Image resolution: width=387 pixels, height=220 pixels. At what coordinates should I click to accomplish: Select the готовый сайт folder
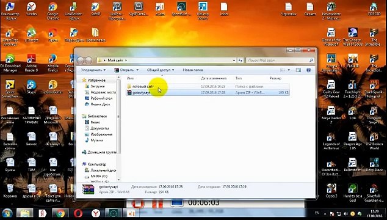pos(208,87)
